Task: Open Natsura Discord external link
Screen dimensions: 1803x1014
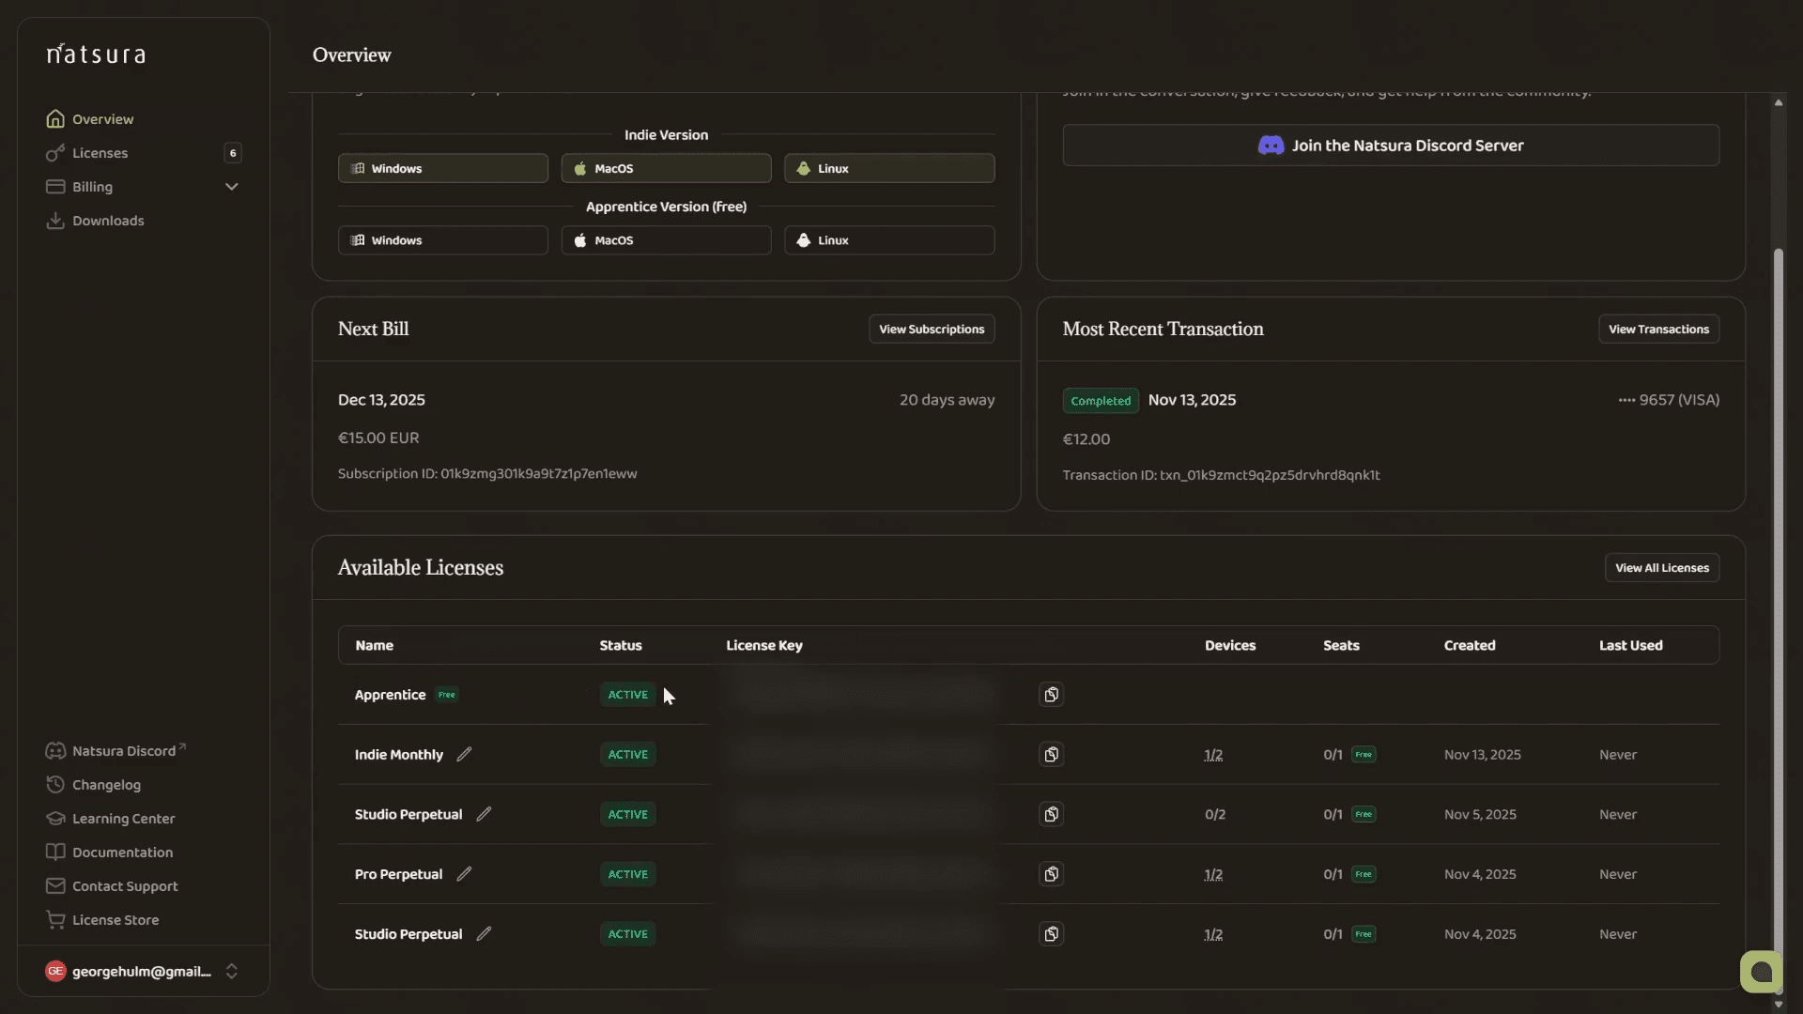Action: [x=123, y=751]
